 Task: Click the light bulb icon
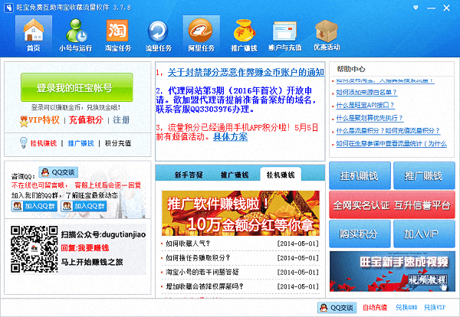(23, 142)
